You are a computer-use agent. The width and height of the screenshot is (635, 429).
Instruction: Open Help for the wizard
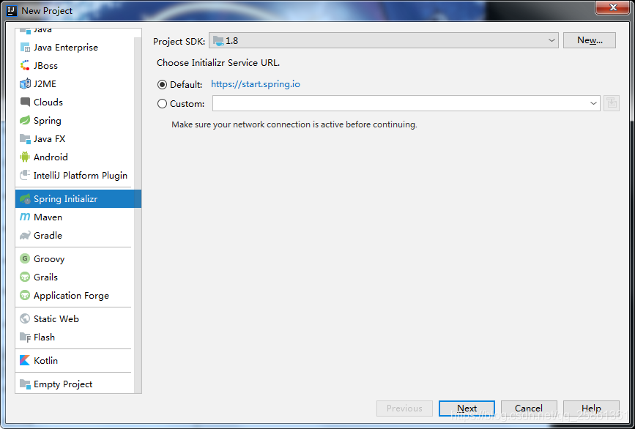(591, 409)
